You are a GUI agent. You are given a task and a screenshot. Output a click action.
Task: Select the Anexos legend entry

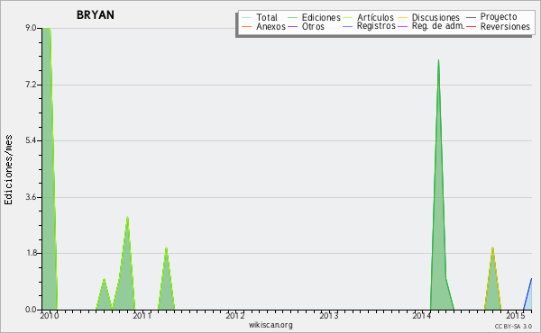(263, 26)
